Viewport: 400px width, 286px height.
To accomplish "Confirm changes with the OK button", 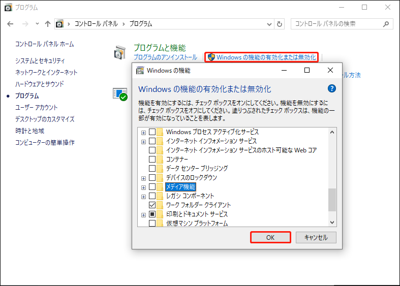I will point(270,238).
